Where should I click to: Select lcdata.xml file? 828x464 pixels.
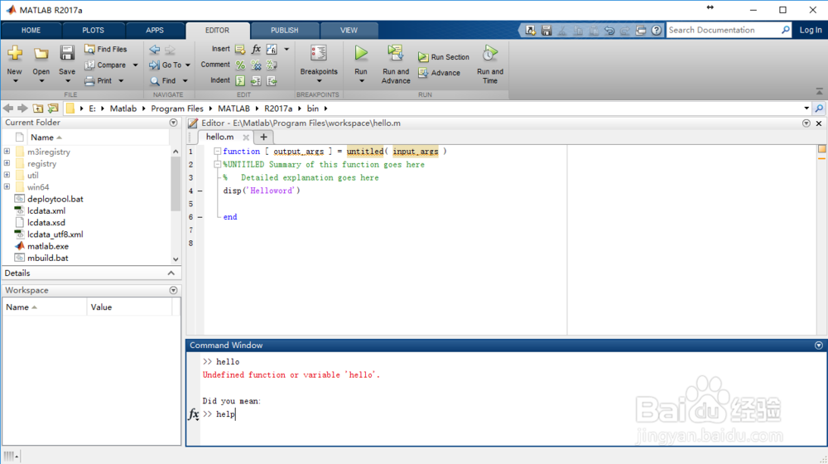tap(46, 210)
